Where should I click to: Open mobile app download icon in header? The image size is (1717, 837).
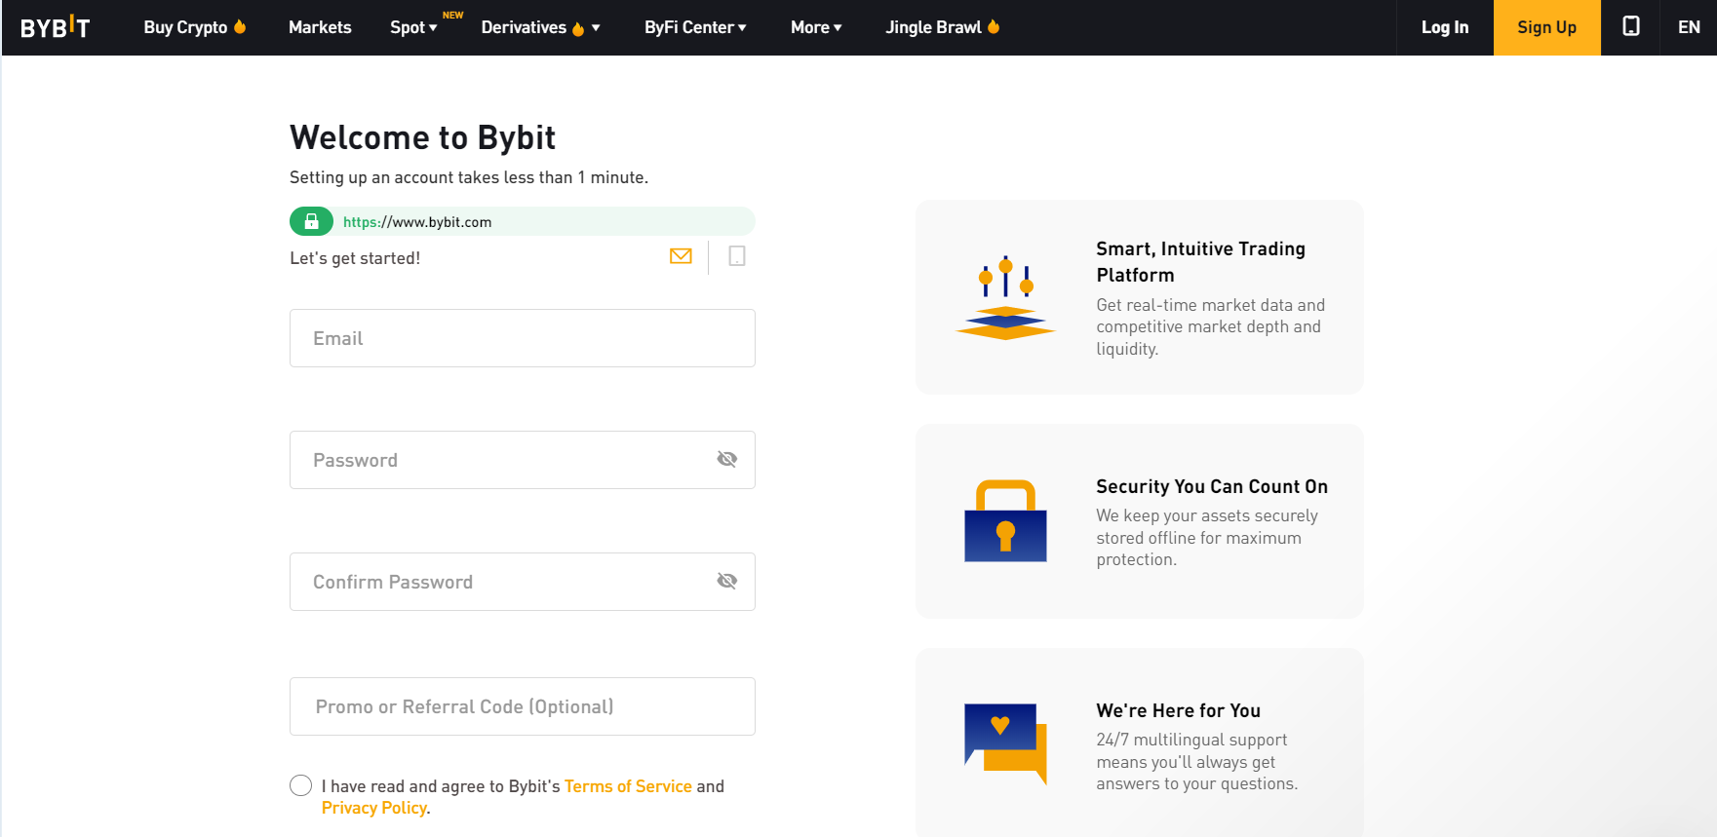[x=1631, y=26]
